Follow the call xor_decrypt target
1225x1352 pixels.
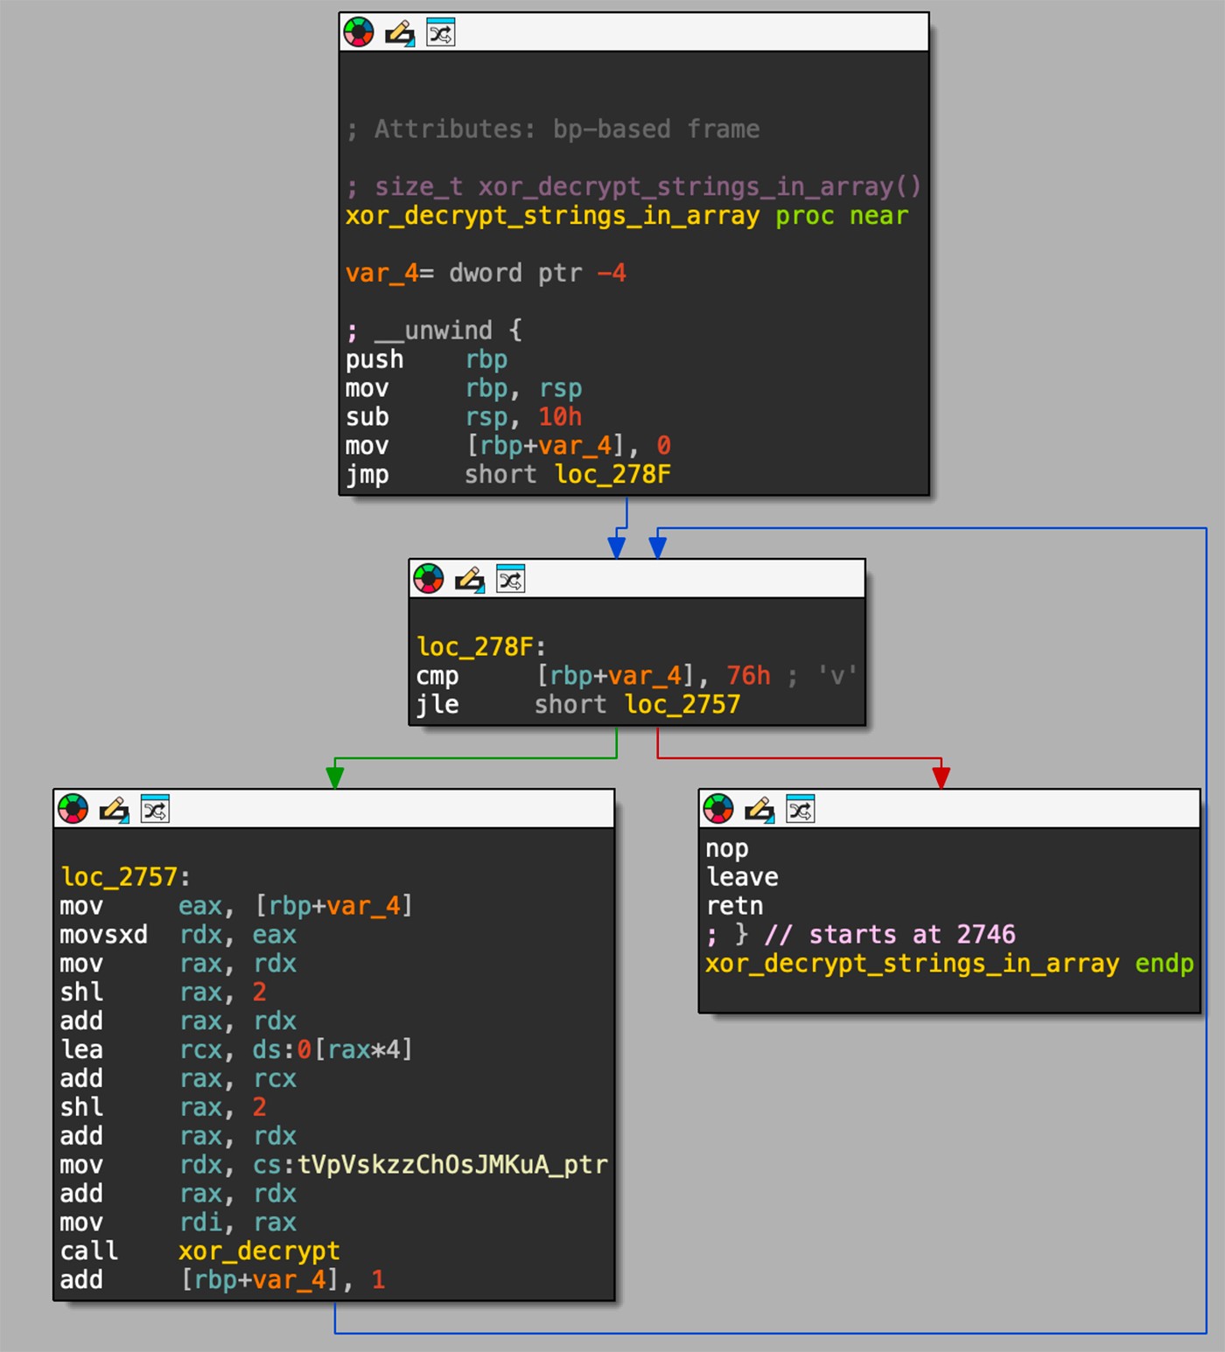[259, 1251]
